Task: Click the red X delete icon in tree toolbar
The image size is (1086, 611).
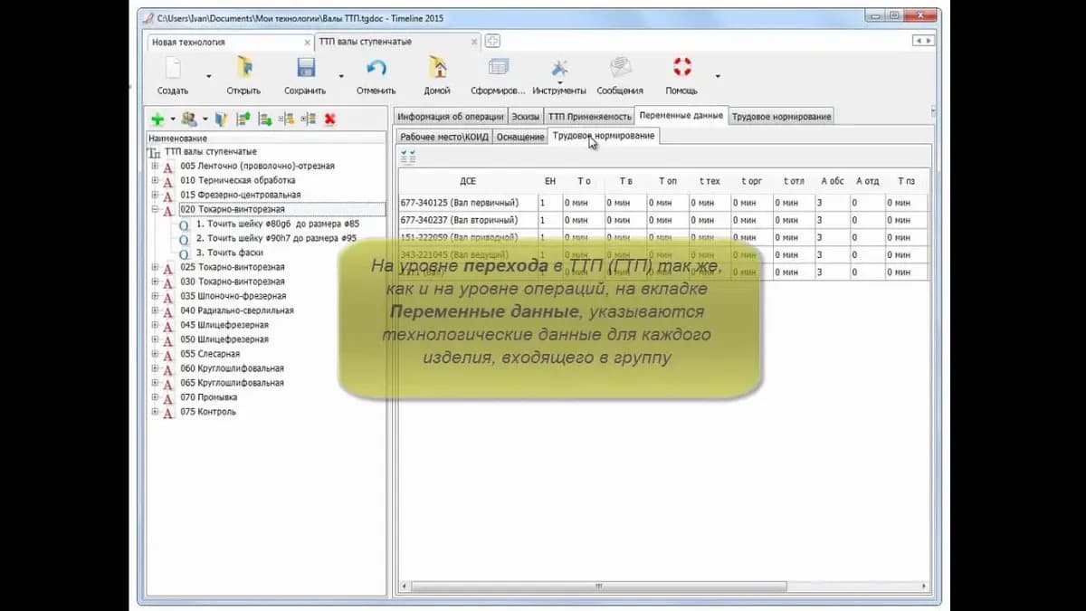Action: pyautogui.click(x=330, y=119)
